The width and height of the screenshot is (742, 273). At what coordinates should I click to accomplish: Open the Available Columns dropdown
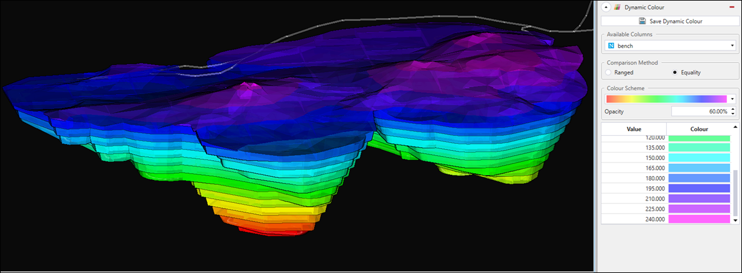tap(733, 46)
